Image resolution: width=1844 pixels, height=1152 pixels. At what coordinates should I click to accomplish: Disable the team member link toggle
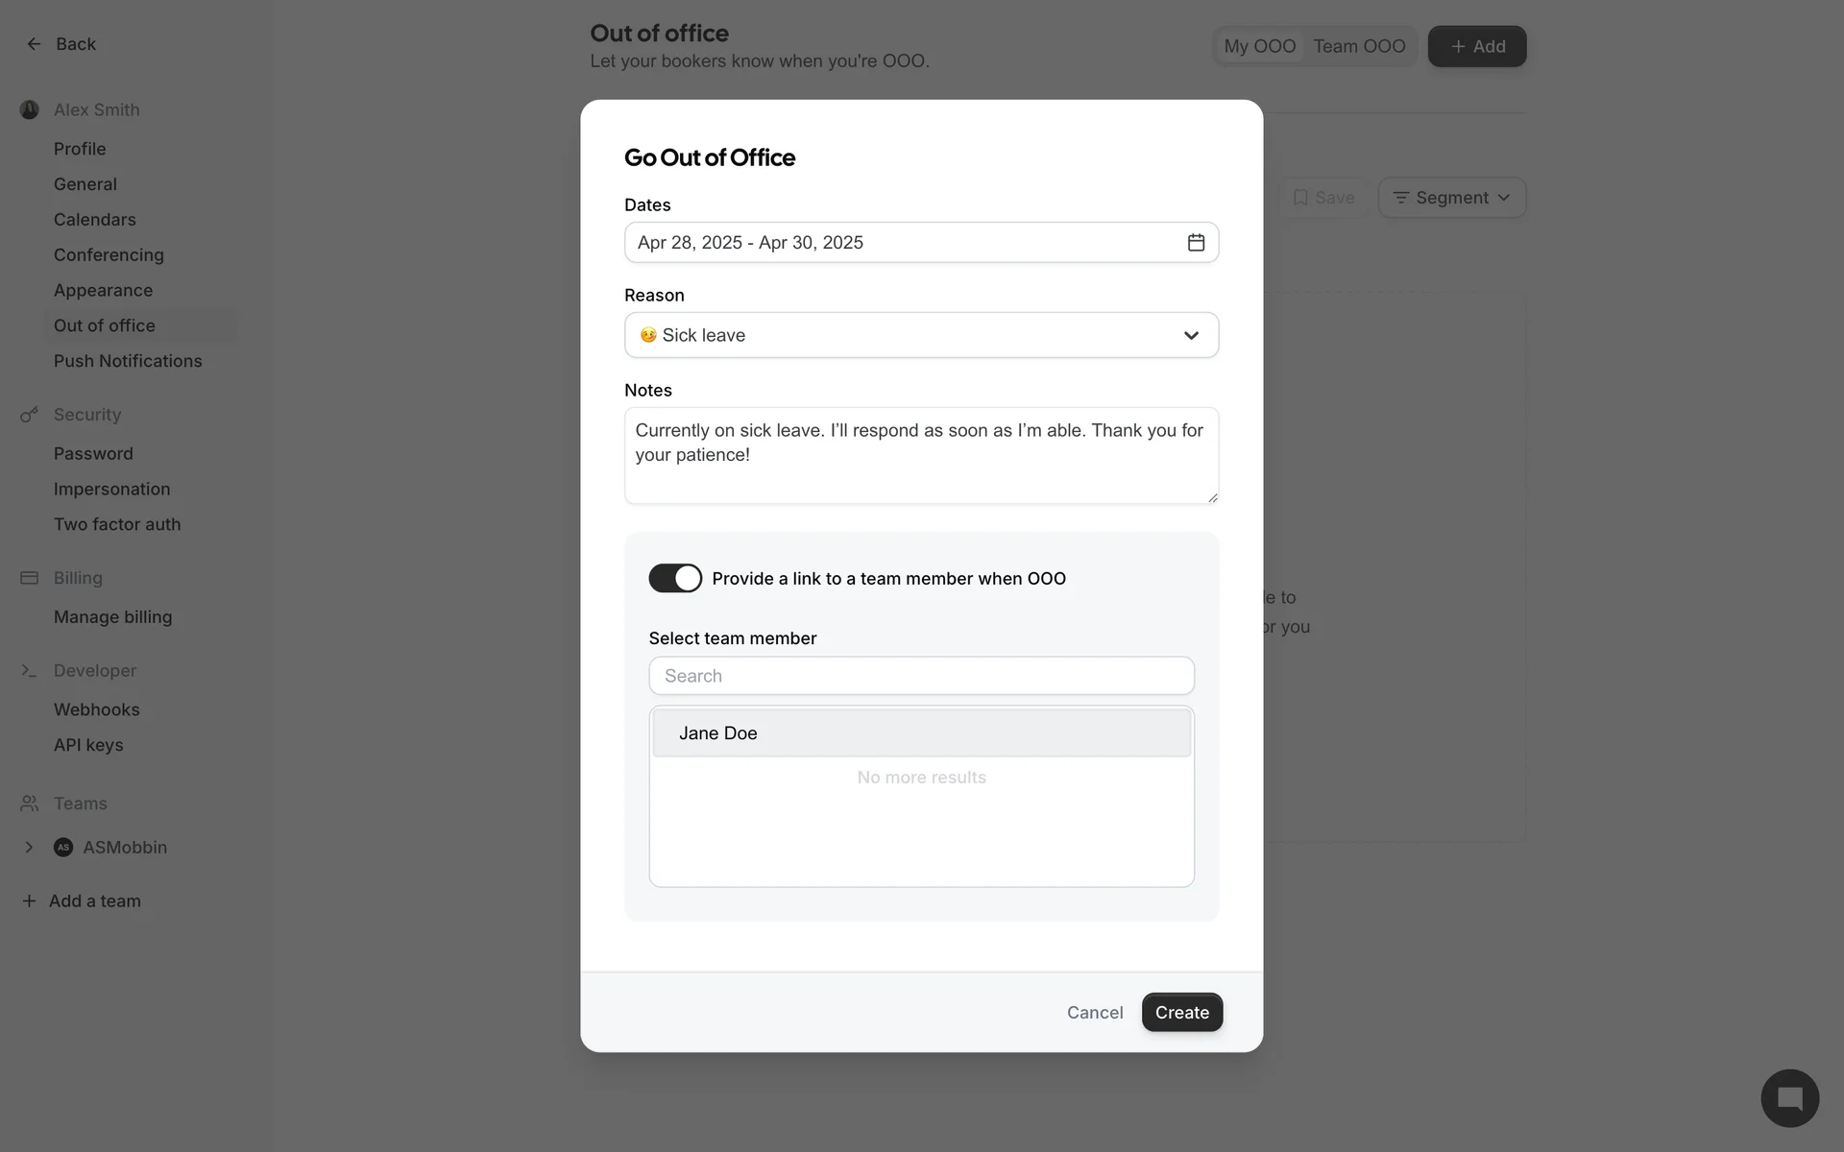[x=675, y=579]
